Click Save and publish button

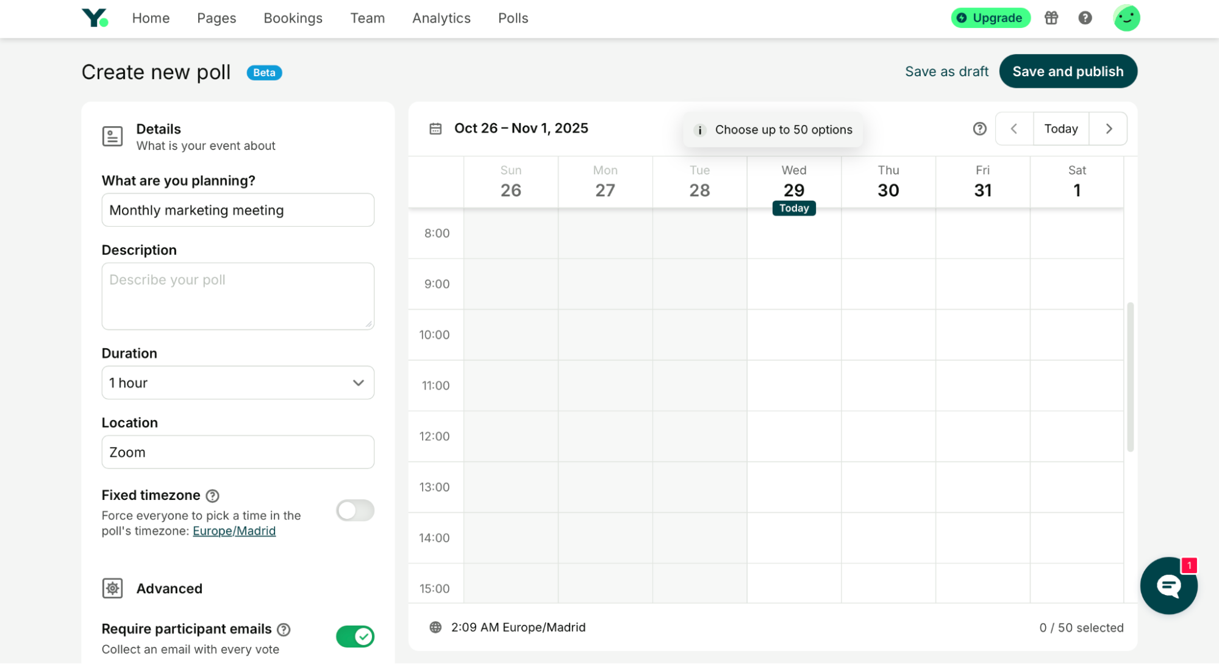pos(1068,71)
